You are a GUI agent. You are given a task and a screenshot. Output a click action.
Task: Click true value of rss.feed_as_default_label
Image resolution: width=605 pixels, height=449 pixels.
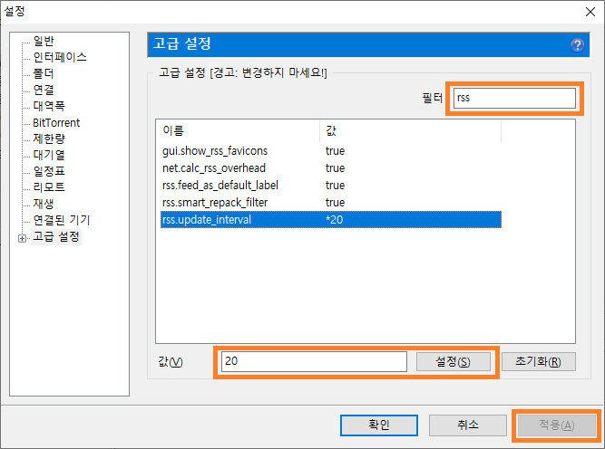(335, 186)
